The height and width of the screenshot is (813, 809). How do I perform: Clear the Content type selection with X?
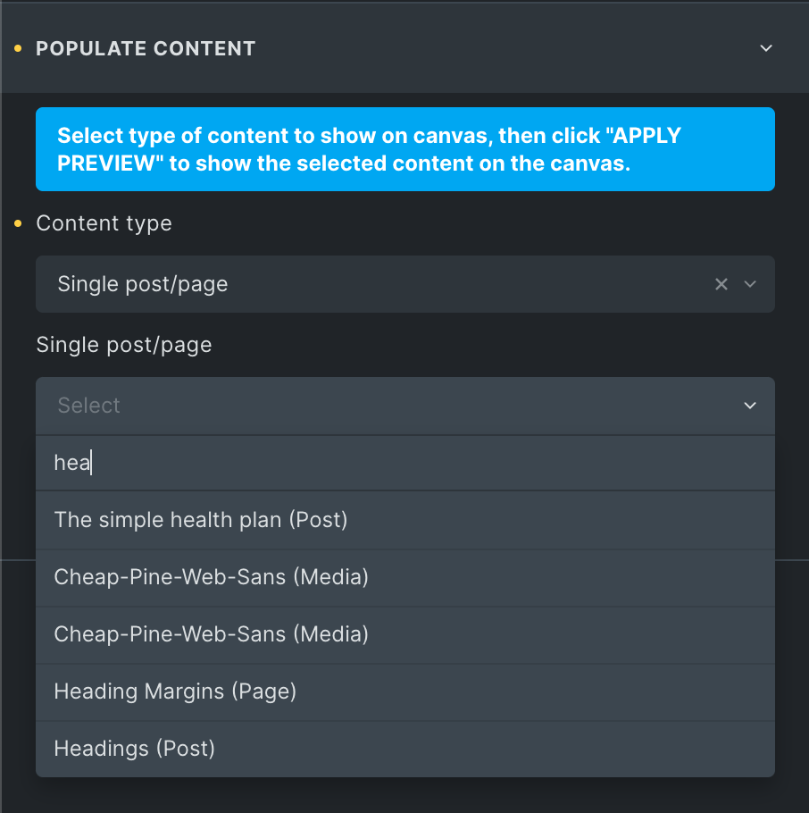[721, 284]
